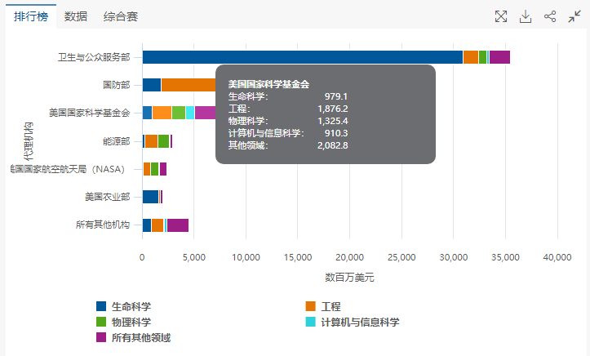The width and height of the screenshot is (590, 356).
Task: Select the 卫生与公众服务部 axis label
Action: (x=94, y=57)
